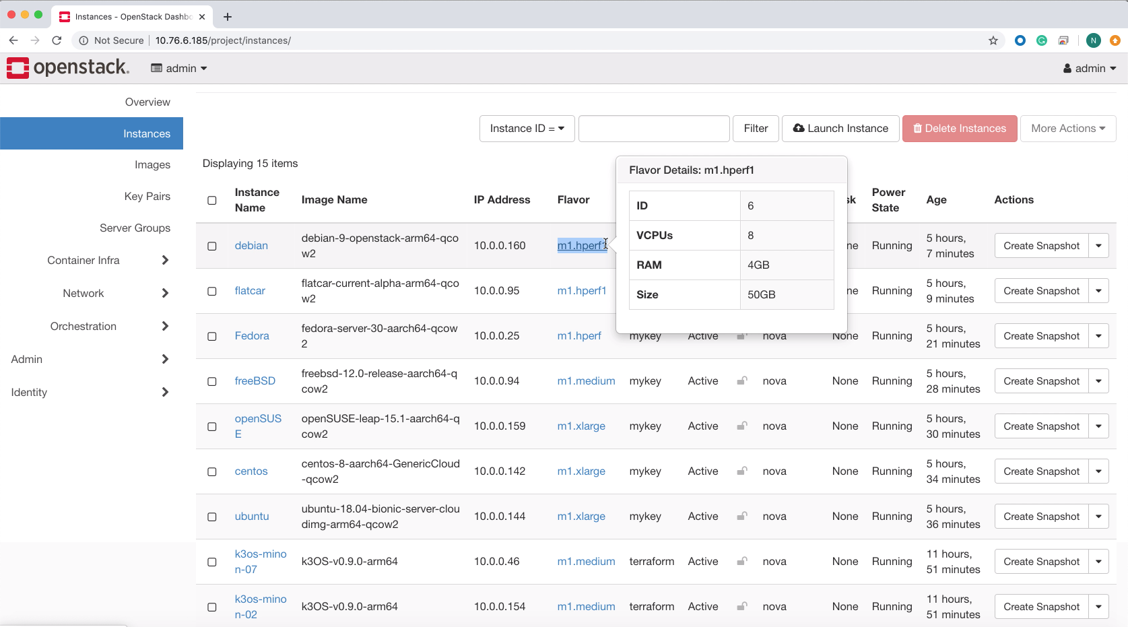The height and width of the screenshot is (627, 1128).
Task: Open the Instance ID filter dropdown
Action: [x=527, y=129]
